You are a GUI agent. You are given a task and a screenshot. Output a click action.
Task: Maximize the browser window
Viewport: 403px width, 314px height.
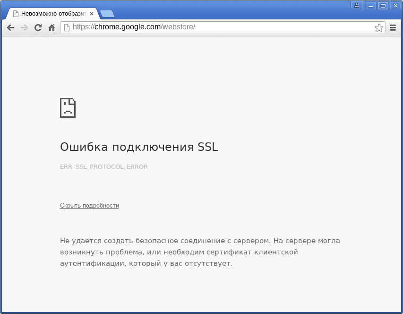(x=383, y=6)
